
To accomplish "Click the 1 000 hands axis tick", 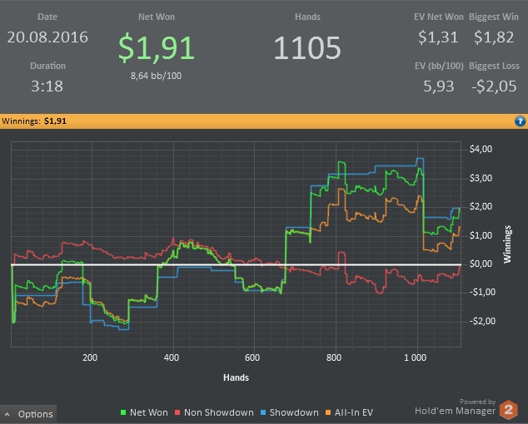I will click(x=416, y=357).
